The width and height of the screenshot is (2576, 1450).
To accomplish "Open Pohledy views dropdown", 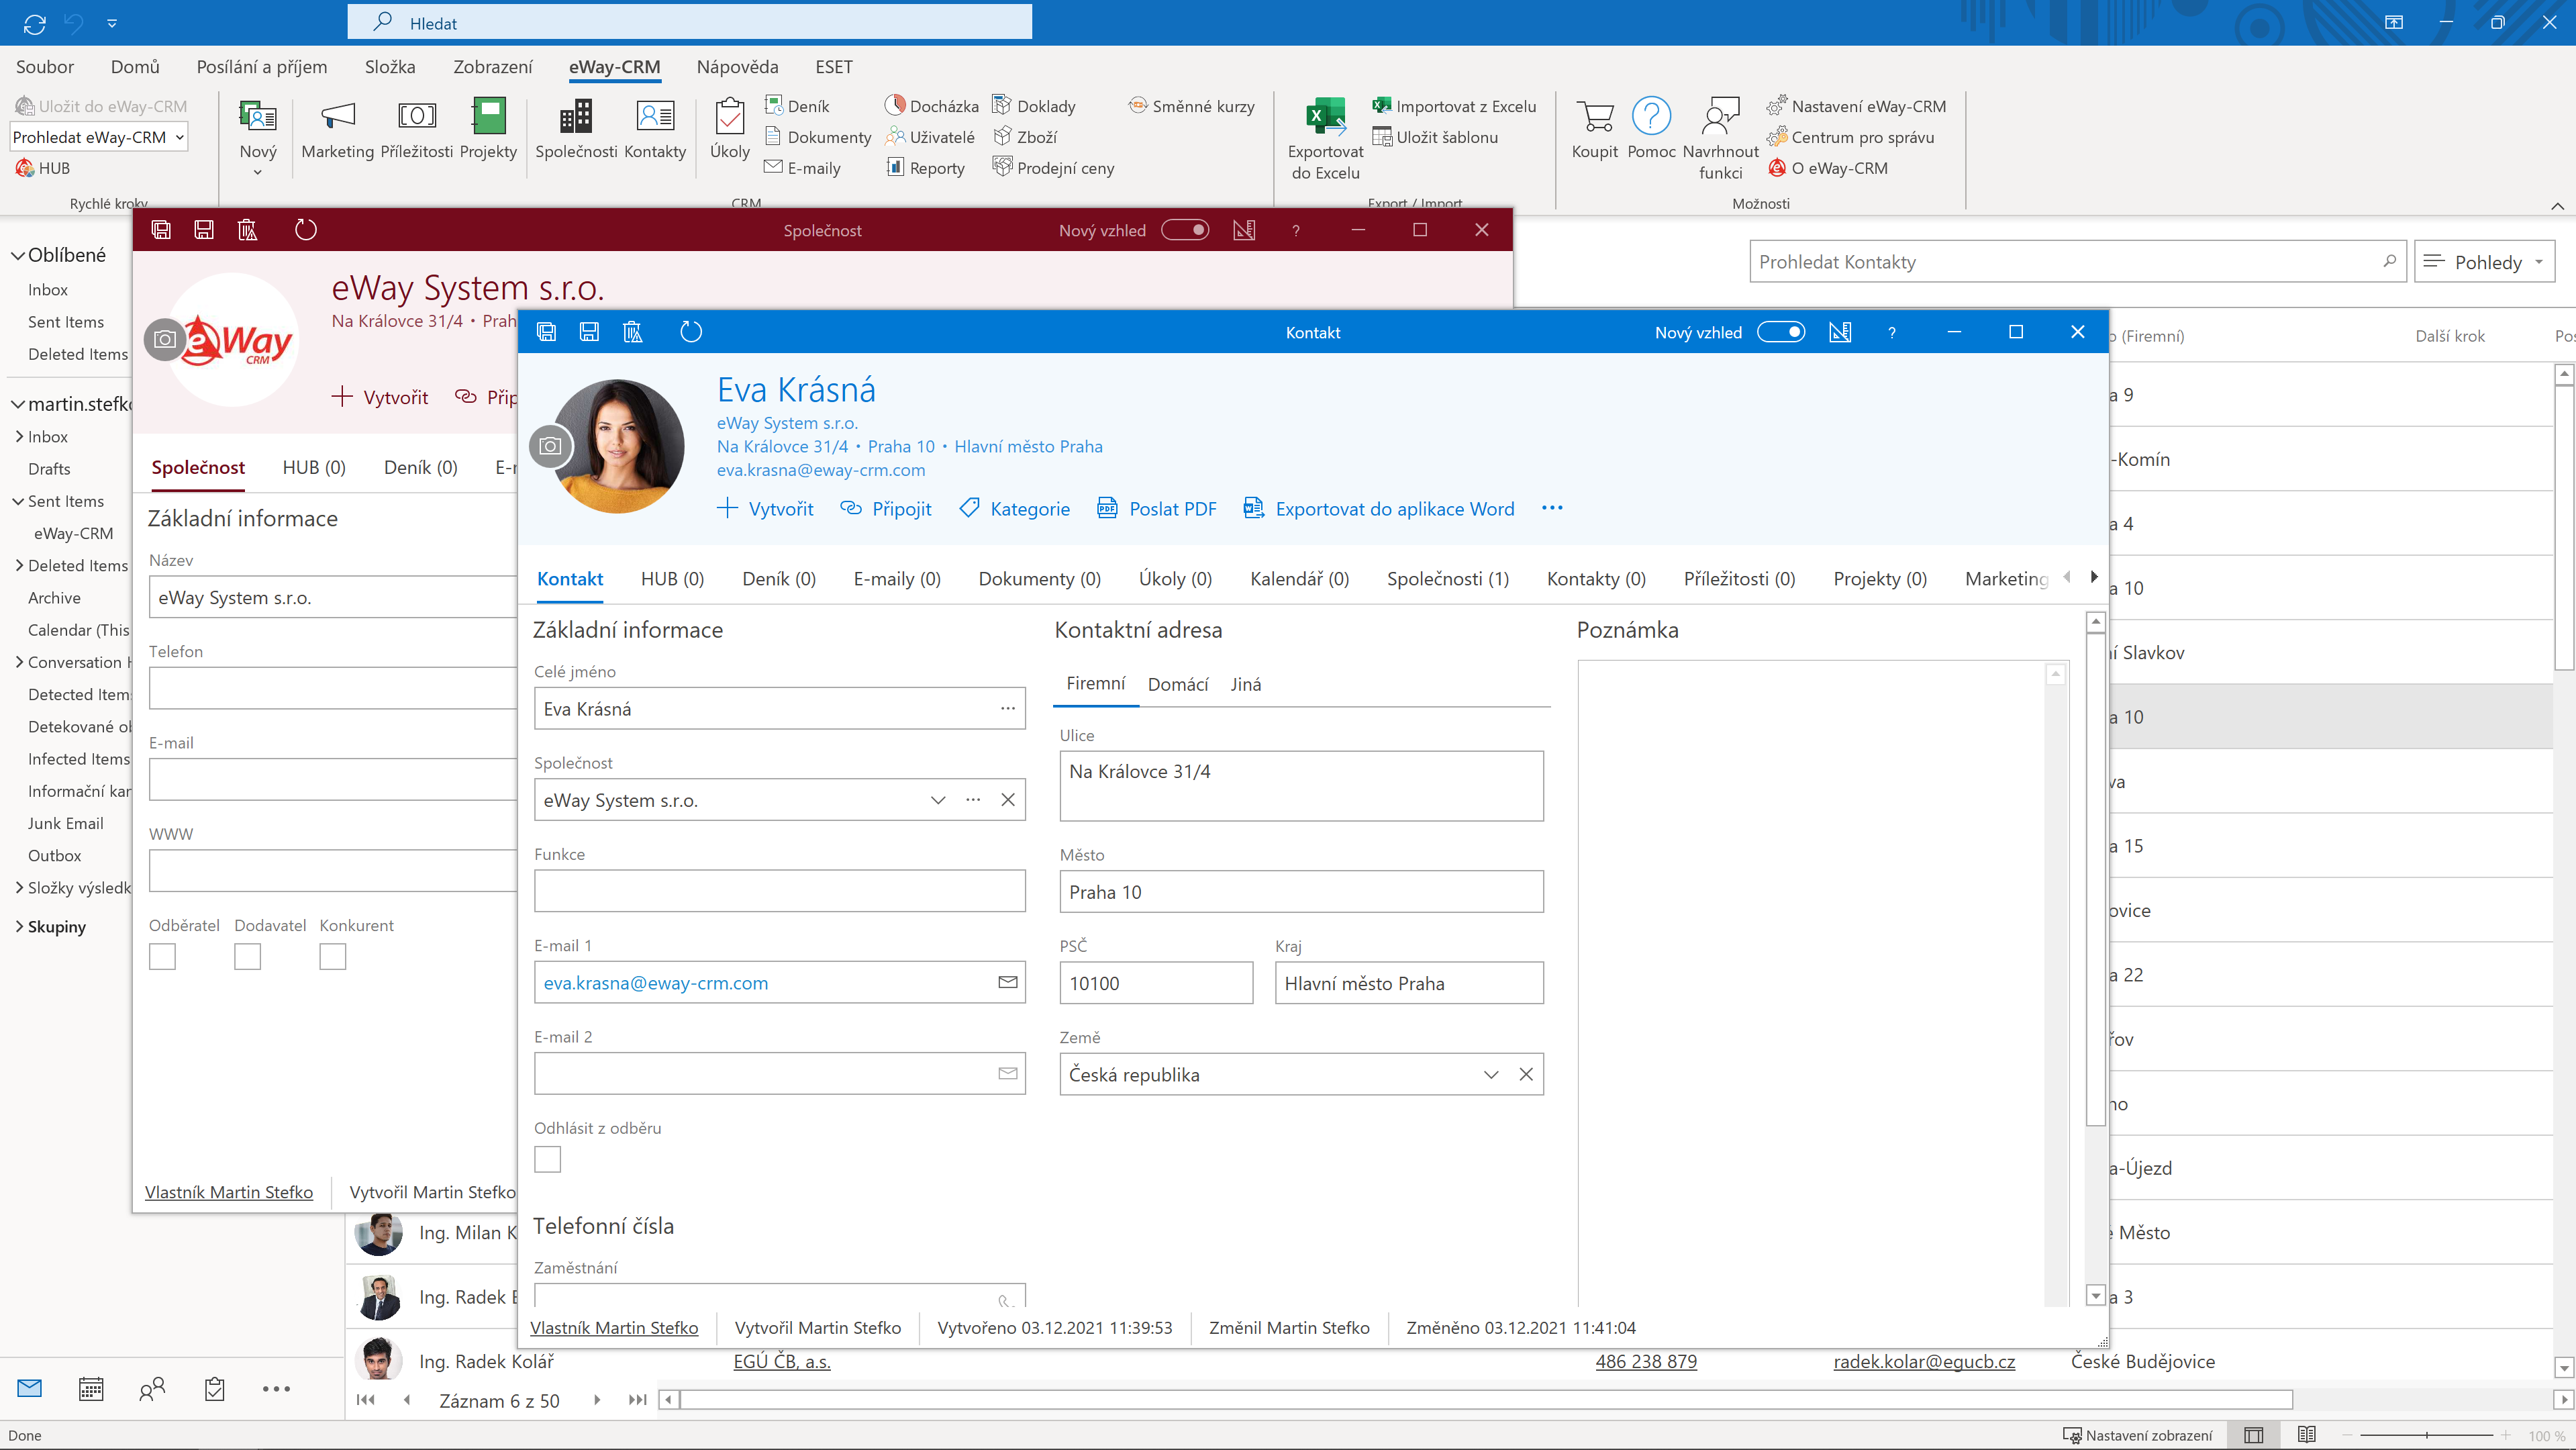I will 2484,262.
